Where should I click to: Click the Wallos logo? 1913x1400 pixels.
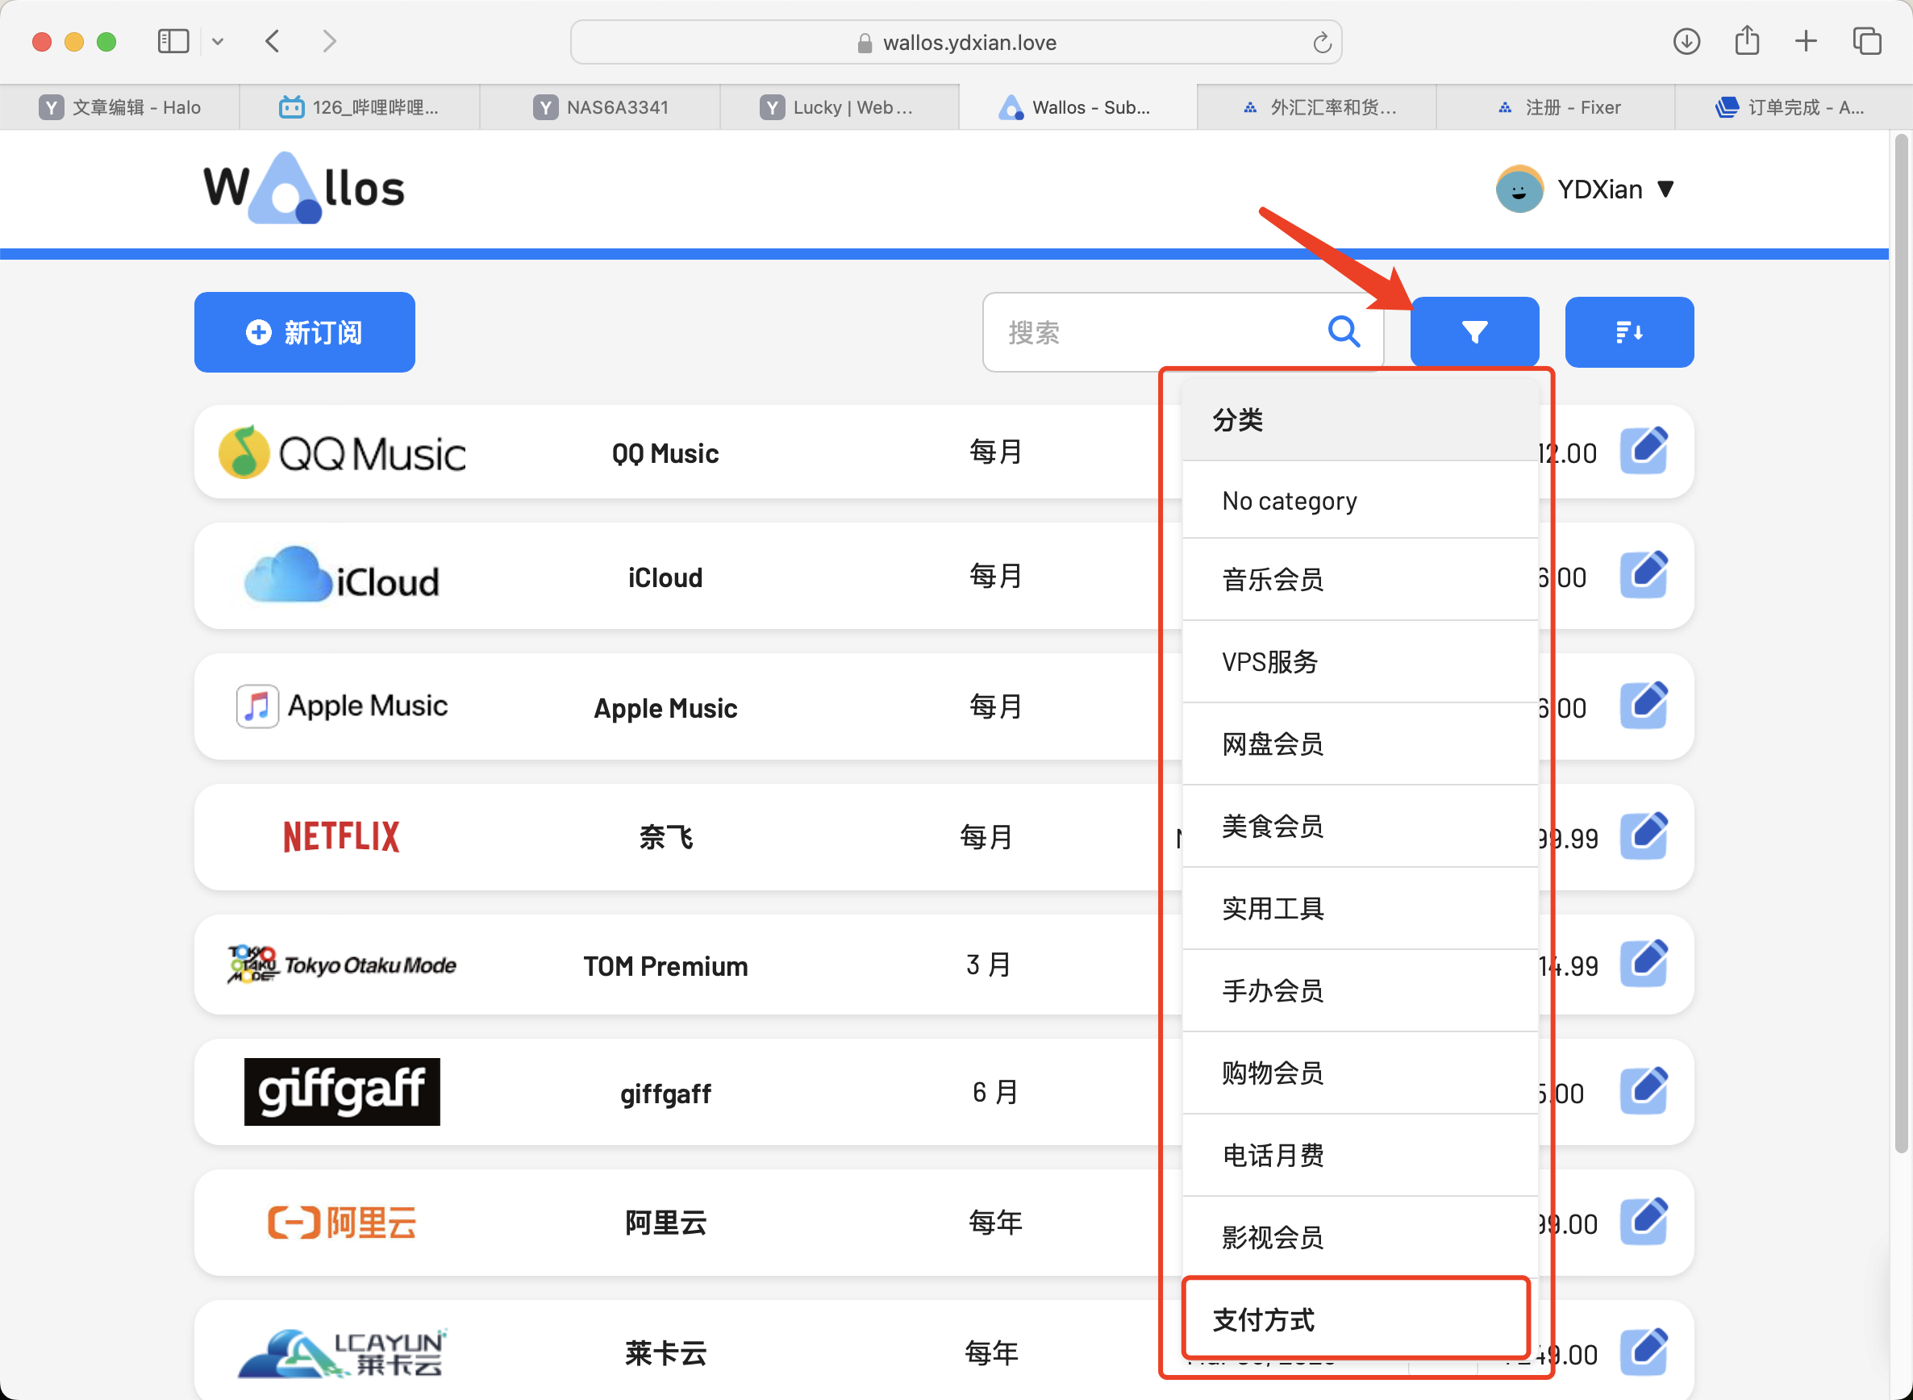click(x=303, y=188)
